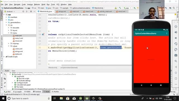Click emulator volume down button
The height and width of the screenshot is (101, 179).
coord(176,38)
